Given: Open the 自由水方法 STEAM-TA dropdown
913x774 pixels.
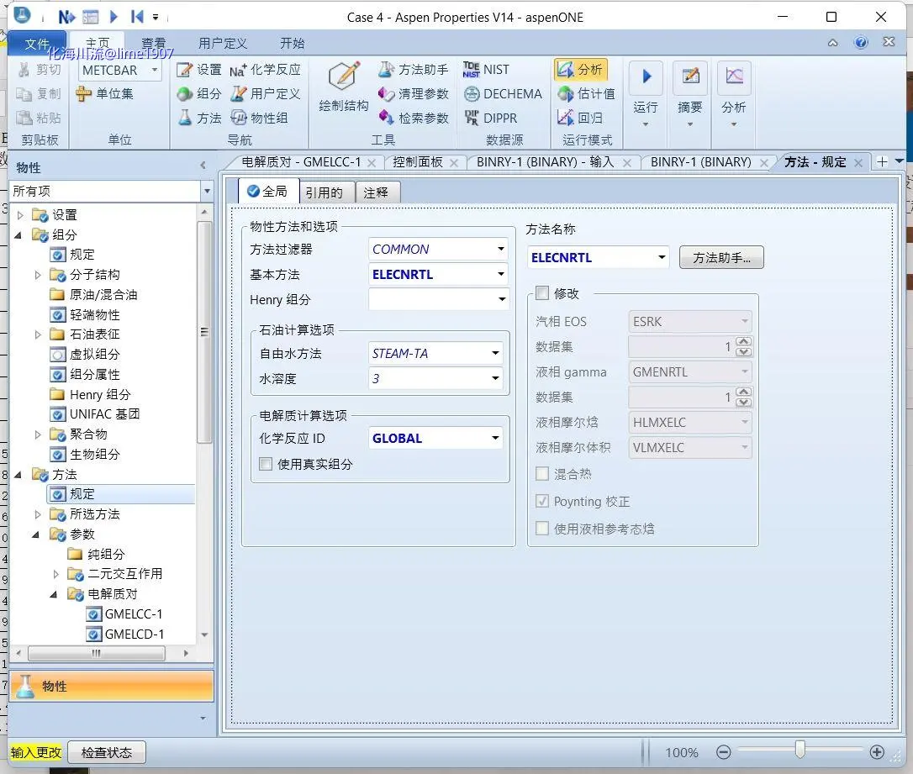Looking at the screenshot, I should click(x=495, y=353).
